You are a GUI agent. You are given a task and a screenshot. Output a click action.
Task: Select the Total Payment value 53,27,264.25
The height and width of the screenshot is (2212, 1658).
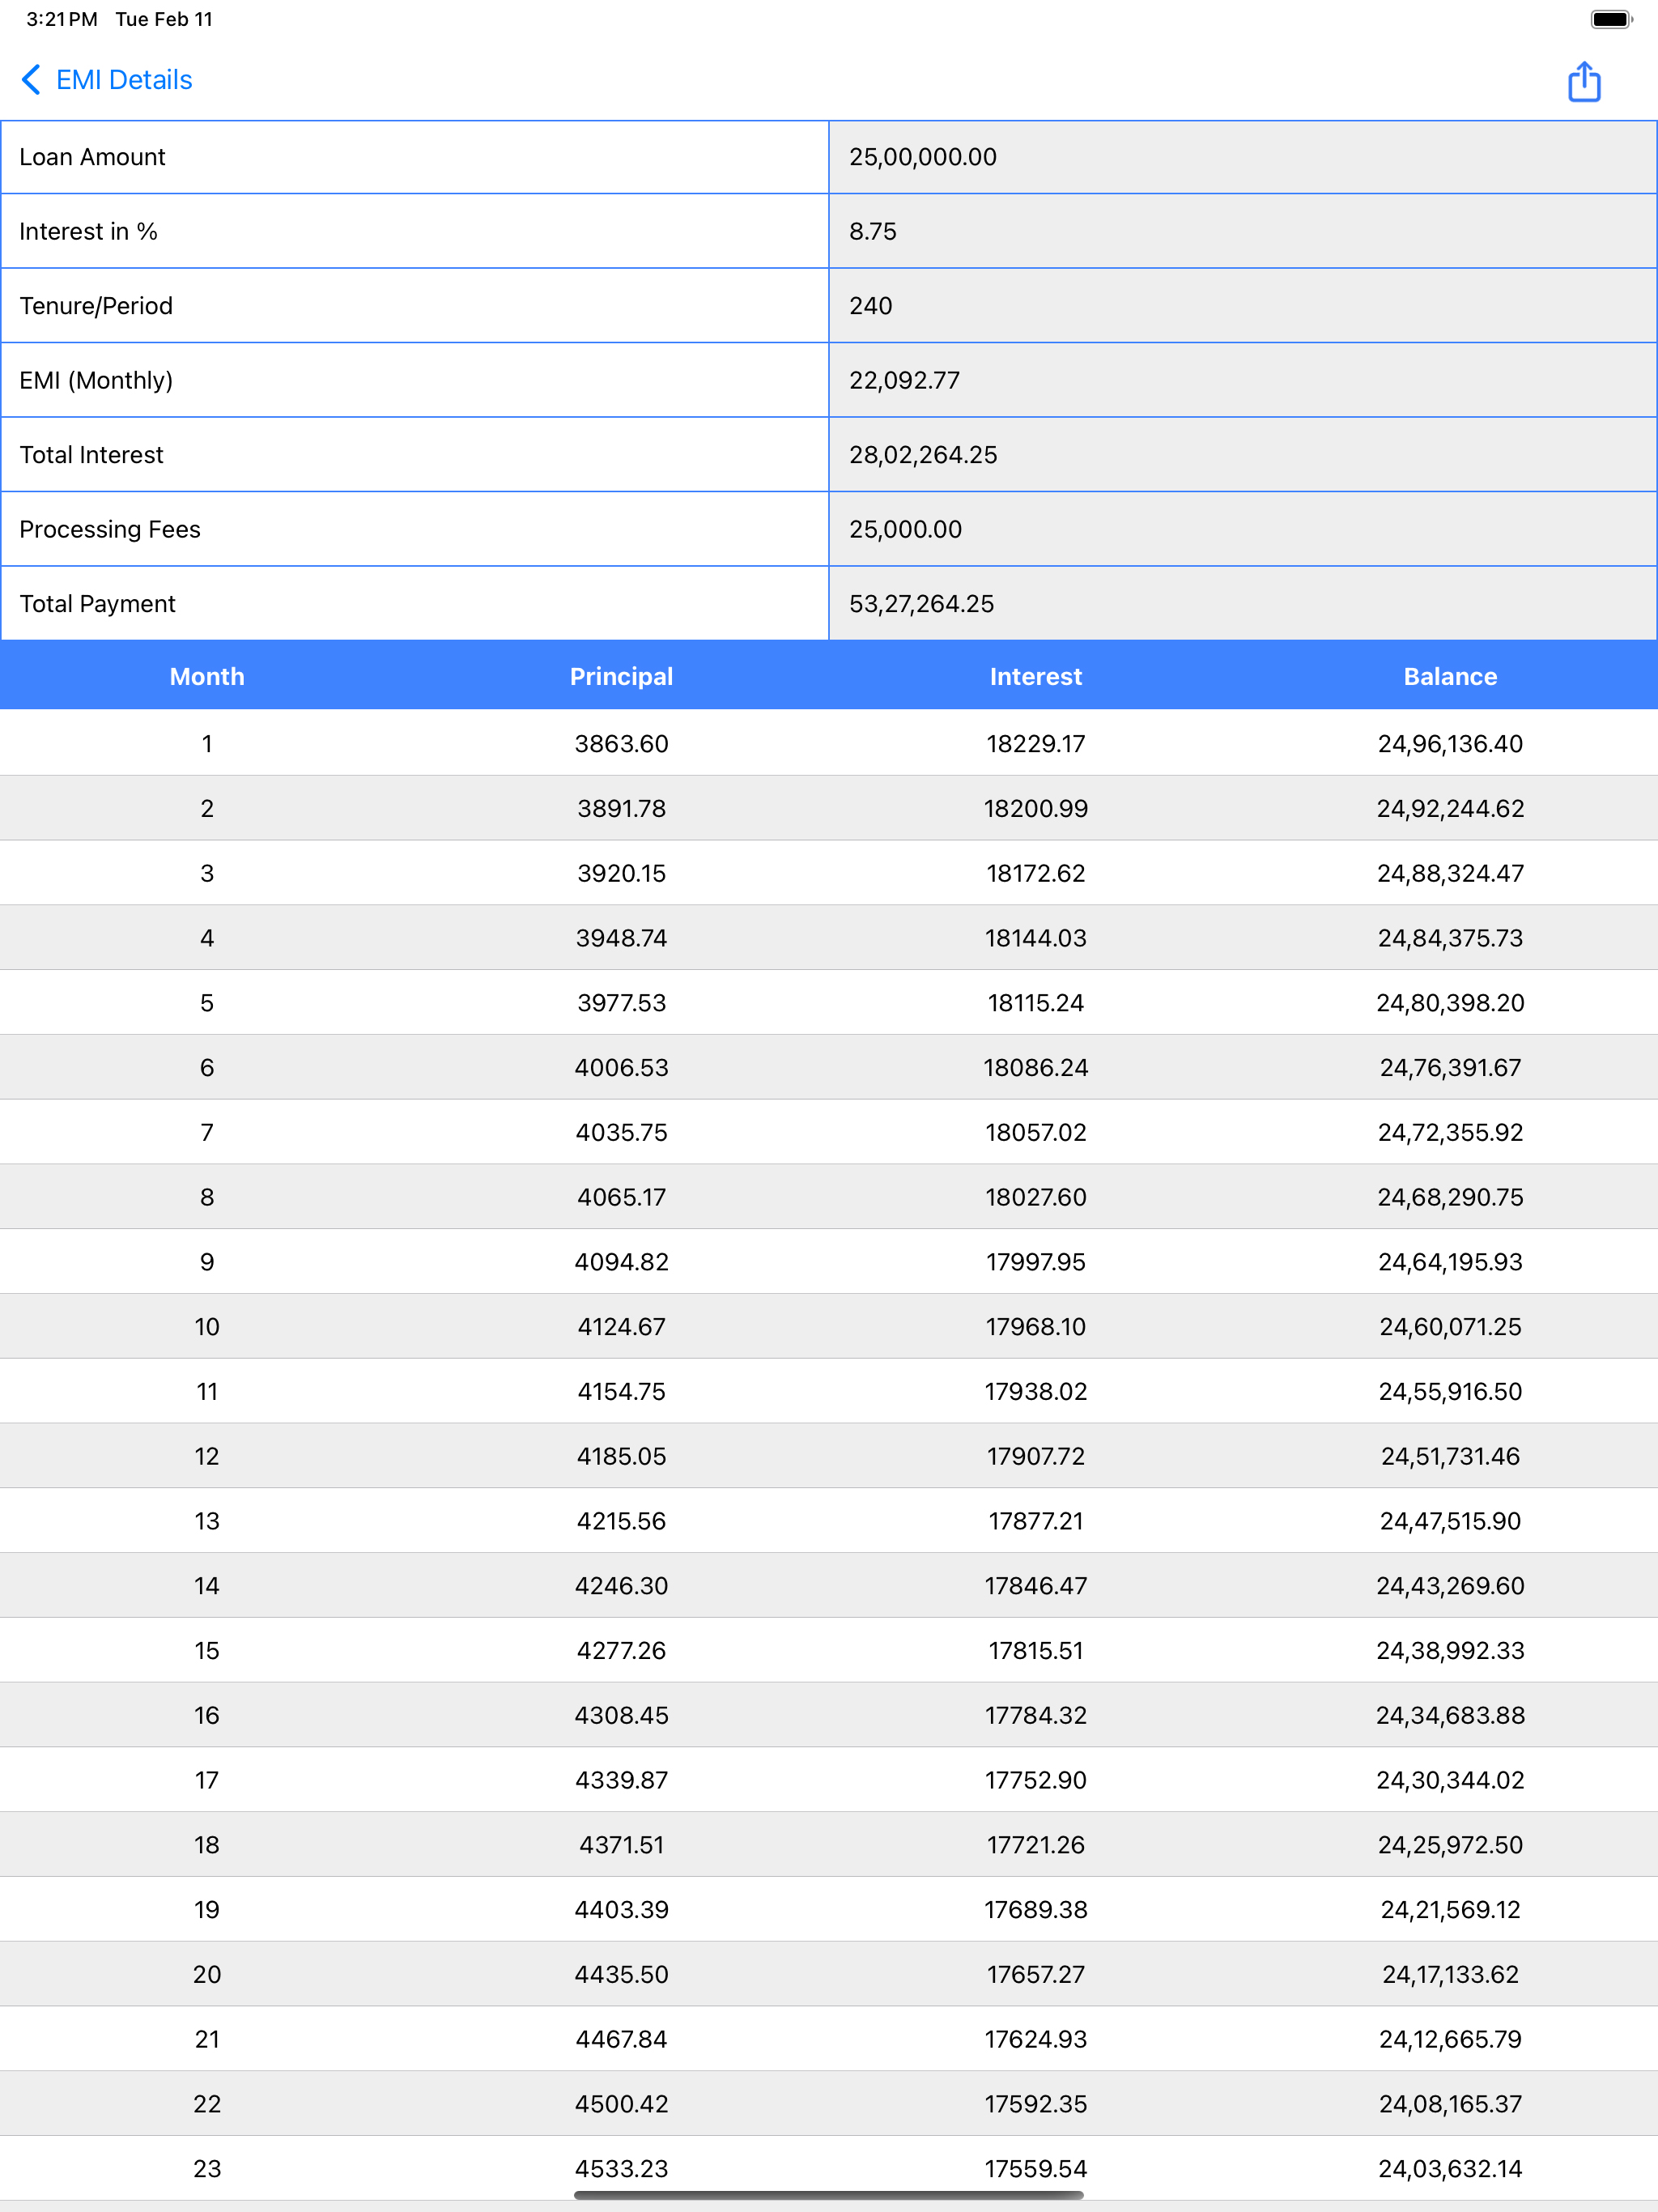click(921, 604)
